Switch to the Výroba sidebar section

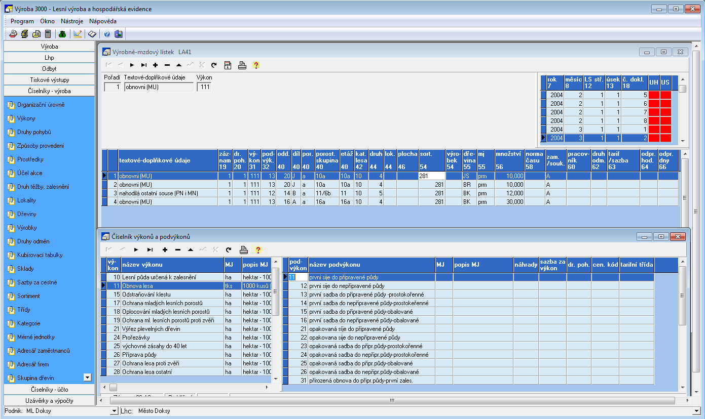49,46
